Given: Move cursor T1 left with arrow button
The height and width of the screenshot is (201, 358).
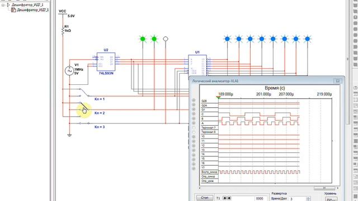Looking at the screenshot, I should tap(225, 198).
